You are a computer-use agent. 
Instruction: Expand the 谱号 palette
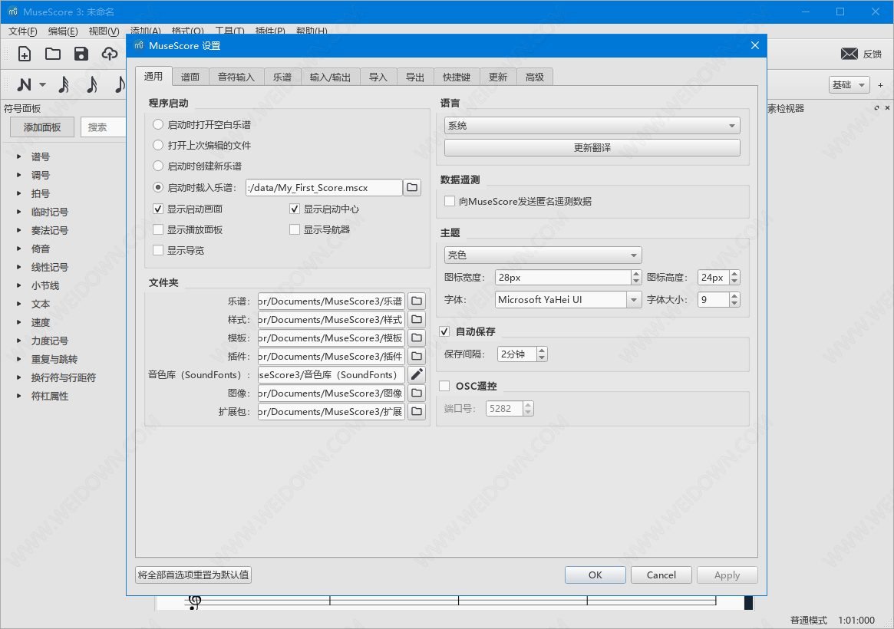19,156
